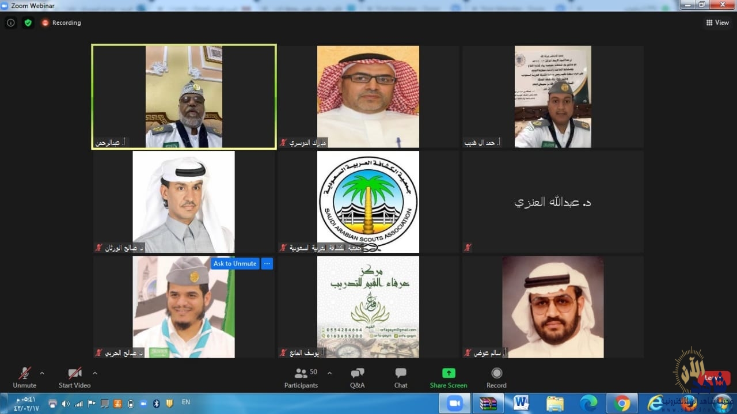Expand audio options arrow beside Unmute
Screen dimensions: 737x414
(x=42, y=373)
